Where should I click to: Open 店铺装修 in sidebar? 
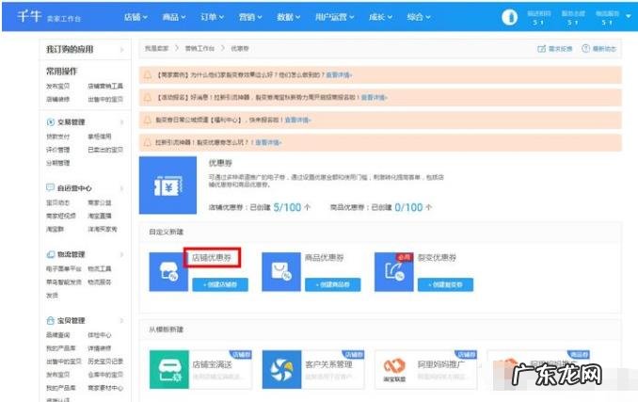57,99
